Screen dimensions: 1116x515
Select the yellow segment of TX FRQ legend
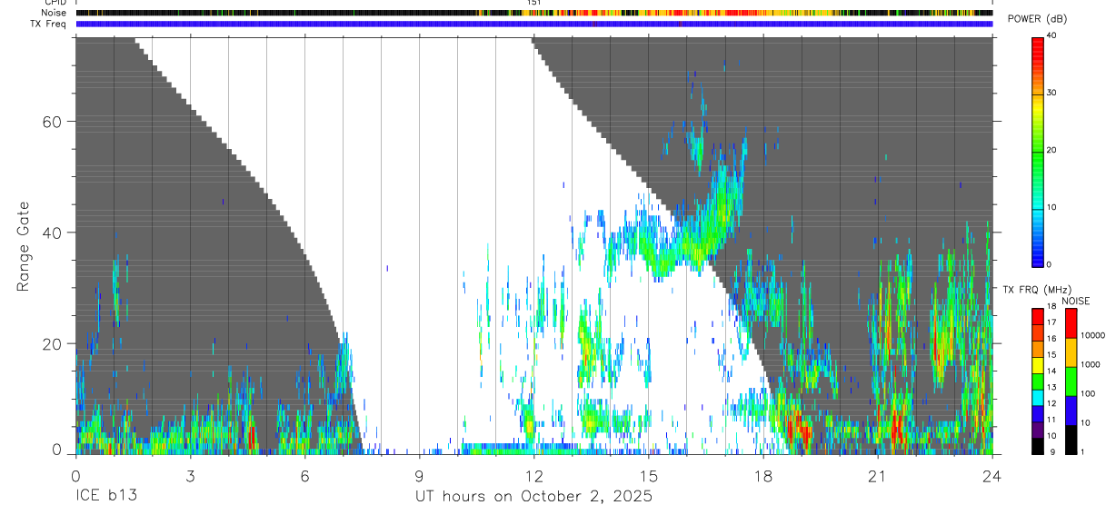tap(1037, 364)
